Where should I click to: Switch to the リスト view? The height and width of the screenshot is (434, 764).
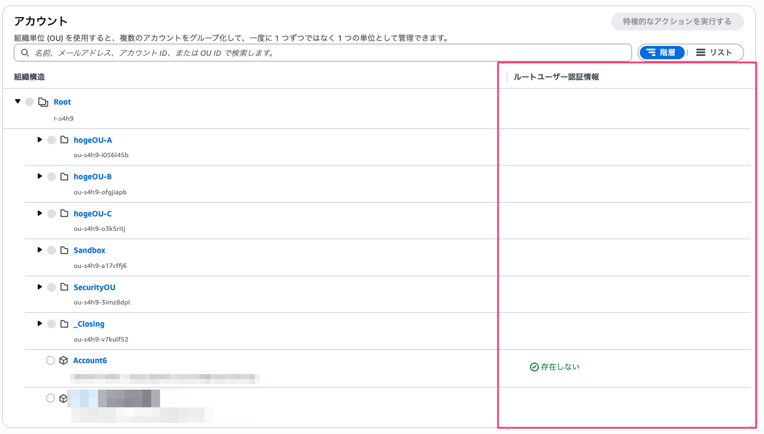[x=714, y=53]
